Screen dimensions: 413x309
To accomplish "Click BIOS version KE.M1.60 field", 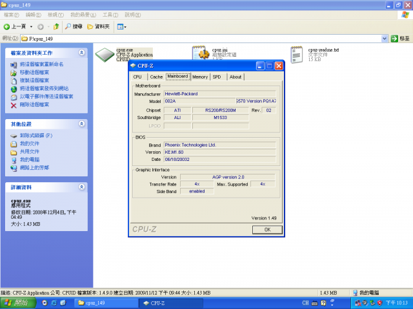I will click(x=219, y=152).
